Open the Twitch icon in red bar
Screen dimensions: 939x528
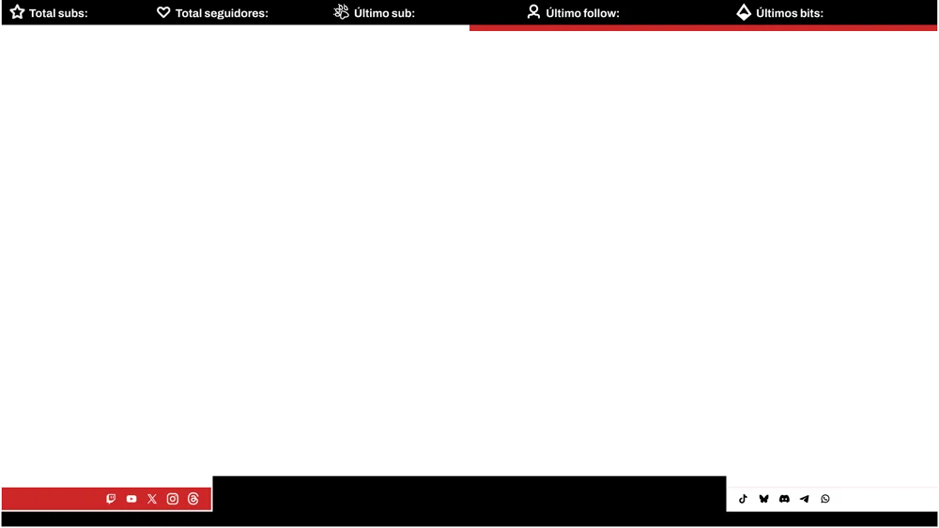click(111, 499)
